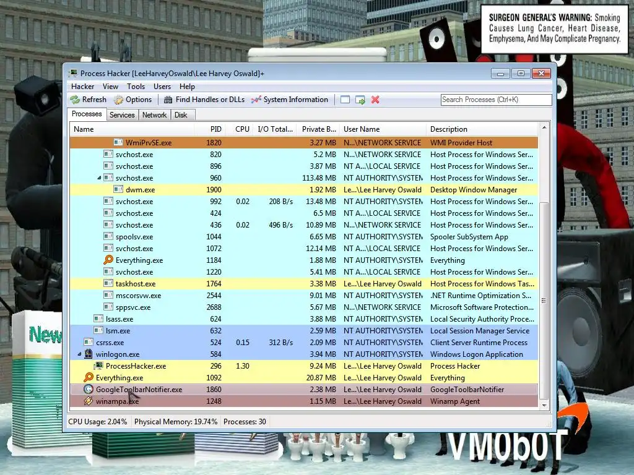The image size is (634, 475).
Task: Click CPU value 1.30 for ProcessHacker.exe
Action: click(243, 366)
